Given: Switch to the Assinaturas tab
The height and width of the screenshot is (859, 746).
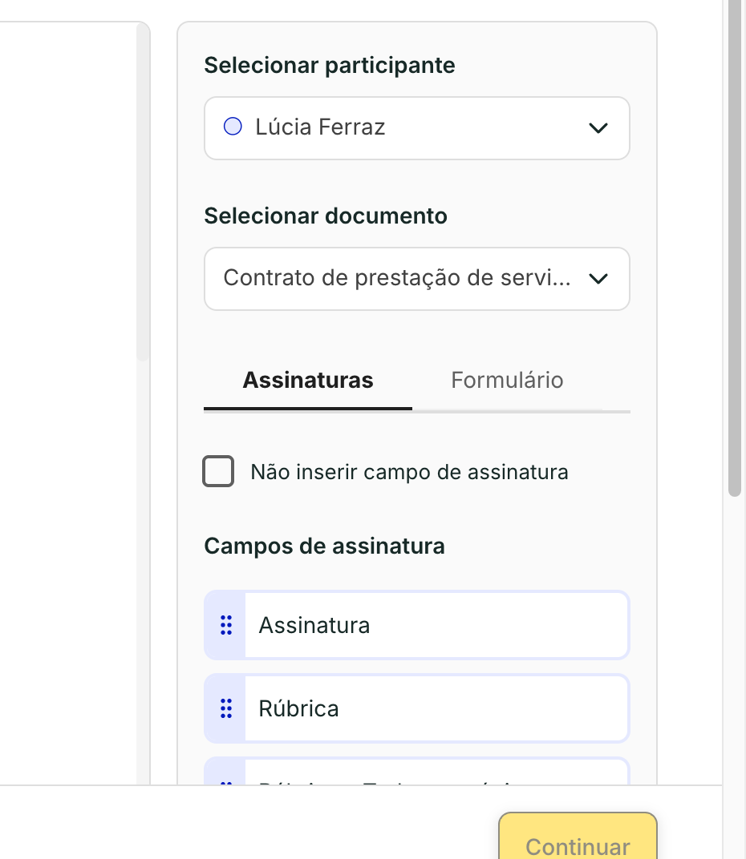Looking at the screenshot, I should (x=308, y=381).
